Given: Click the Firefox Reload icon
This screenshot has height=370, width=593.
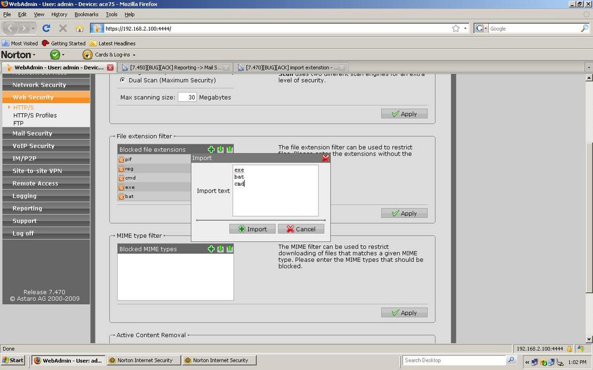Looking at the screenshot, I should click(x=46, y=28).
